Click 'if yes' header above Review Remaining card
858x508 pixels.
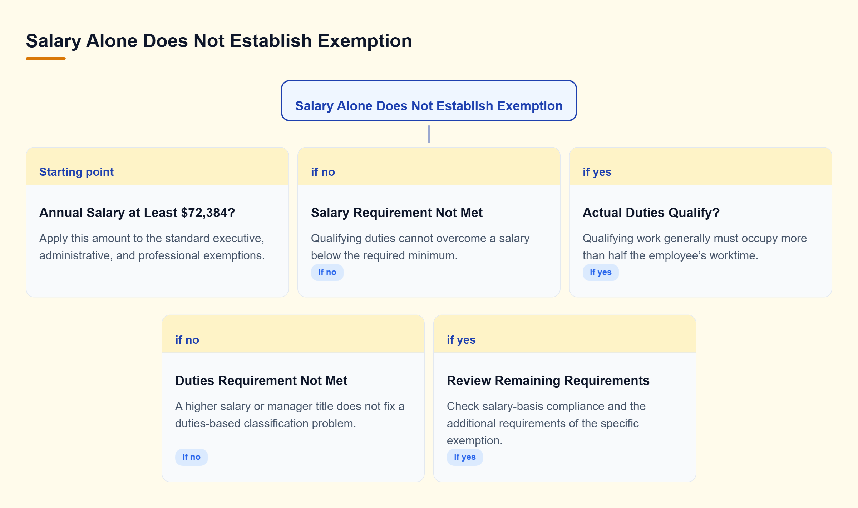coord(564,334)
